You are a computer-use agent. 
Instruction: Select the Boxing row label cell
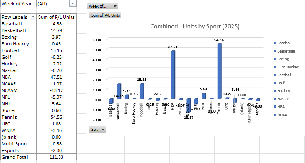[x=18, y=37]
